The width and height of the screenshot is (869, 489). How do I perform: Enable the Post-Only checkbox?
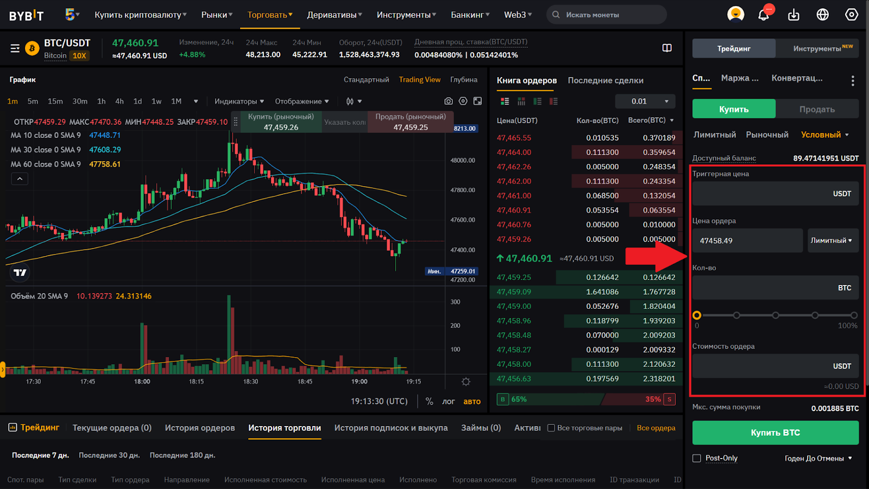pyautogui.click(x=697, y=459)
